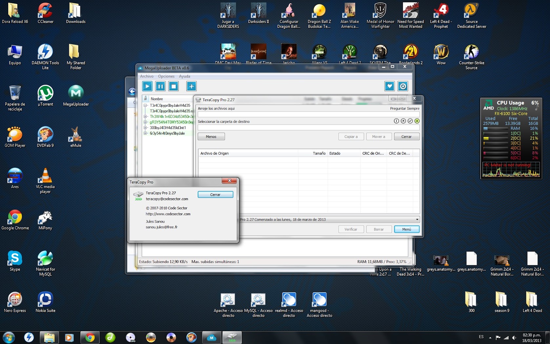Click the Menos button in TeraCopy

tap(211, 137)
